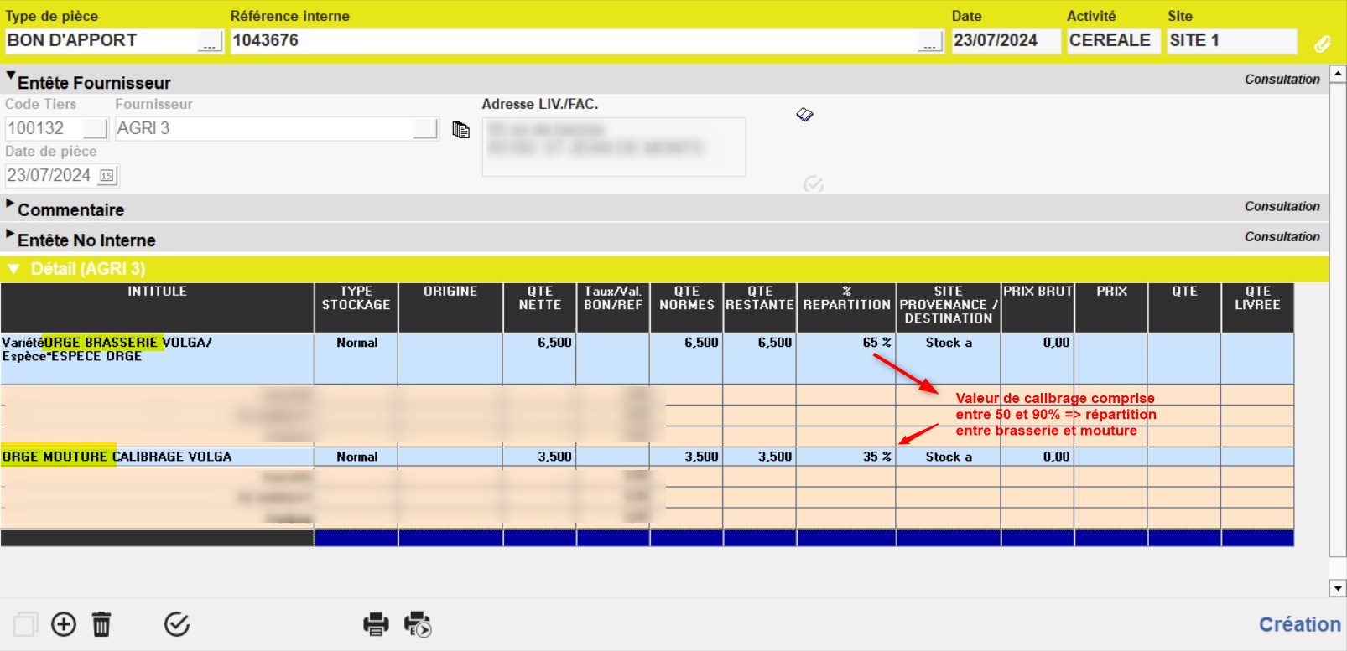Select the ORGE MOUTURE CALIBRAGE VOLGA row
The image size is (1347, 651).
(x=157, y=457)
